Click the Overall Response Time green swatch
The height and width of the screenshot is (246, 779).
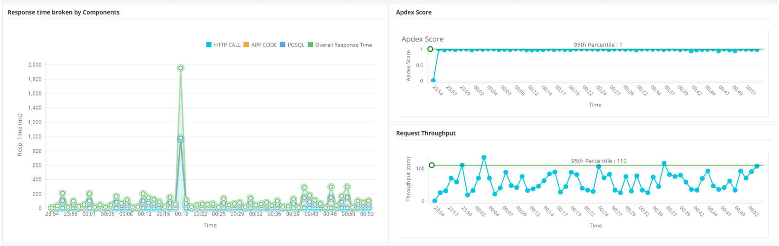pyautogui.click(x=310, y=45)
